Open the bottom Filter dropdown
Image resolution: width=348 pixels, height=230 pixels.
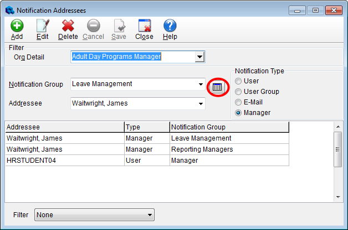[x=150, y=215]
